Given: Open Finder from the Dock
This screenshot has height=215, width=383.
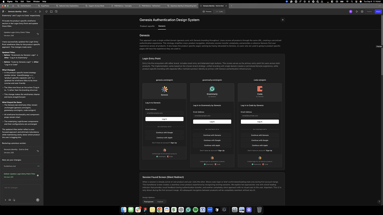Looking at the screenshot, I should 124,210.
